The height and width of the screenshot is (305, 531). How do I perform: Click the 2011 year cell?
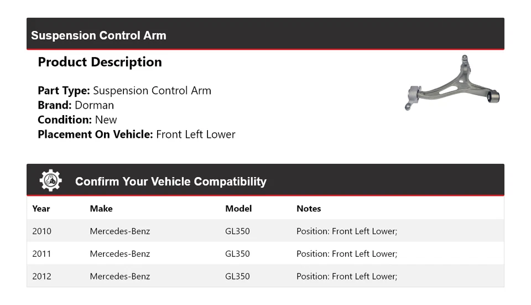tap(41, 254)
